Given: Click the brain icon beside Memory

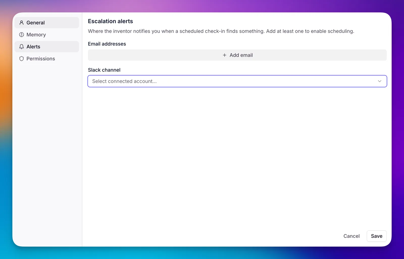Looking at the screenshot, I should coord(21,35).
